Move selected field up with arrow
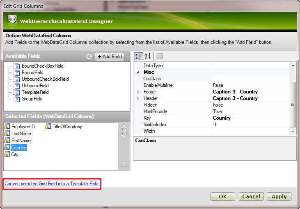Image resolution: width=300 pixels, height=209 pixels. (x=124, y=128)
